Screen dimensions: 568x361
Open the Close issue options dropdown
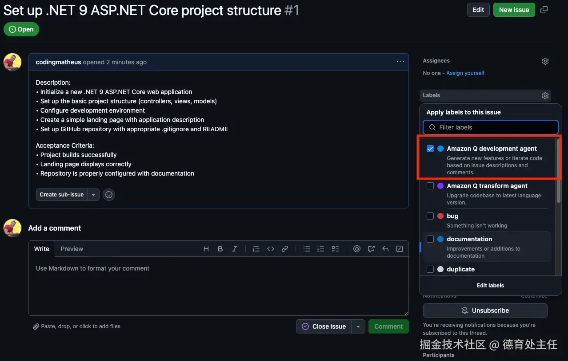(x=358, y=326)
